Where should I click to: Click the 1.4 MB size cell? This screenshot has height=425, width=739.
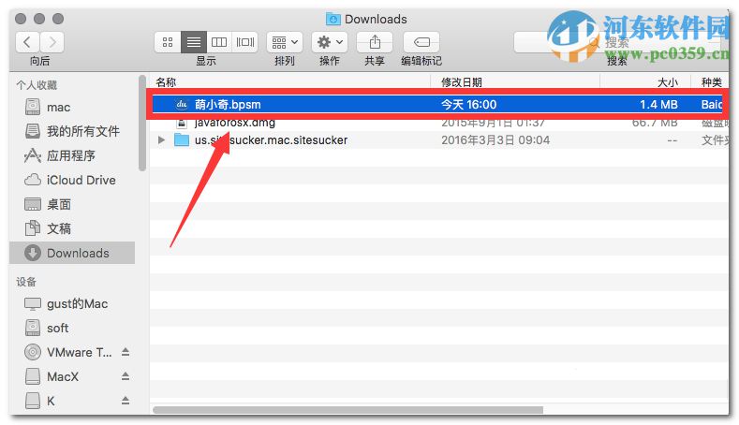[x=658, y=104]
